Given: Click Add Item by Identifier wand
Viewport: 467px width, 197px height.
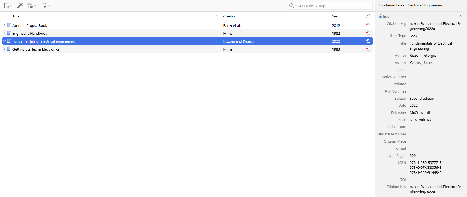Looking at the screenshot, I should click(x=20, y=6).
